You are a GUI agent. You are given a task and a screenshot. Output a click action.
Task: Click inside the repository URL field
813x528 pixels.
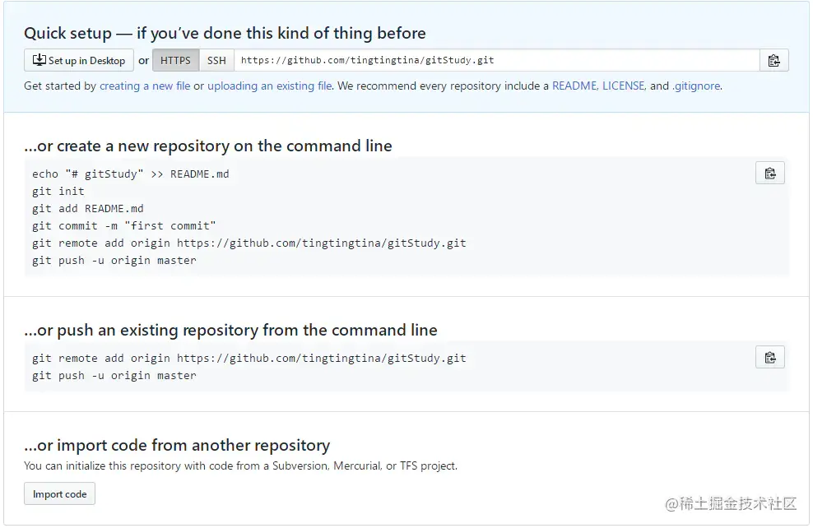(494, 59)
